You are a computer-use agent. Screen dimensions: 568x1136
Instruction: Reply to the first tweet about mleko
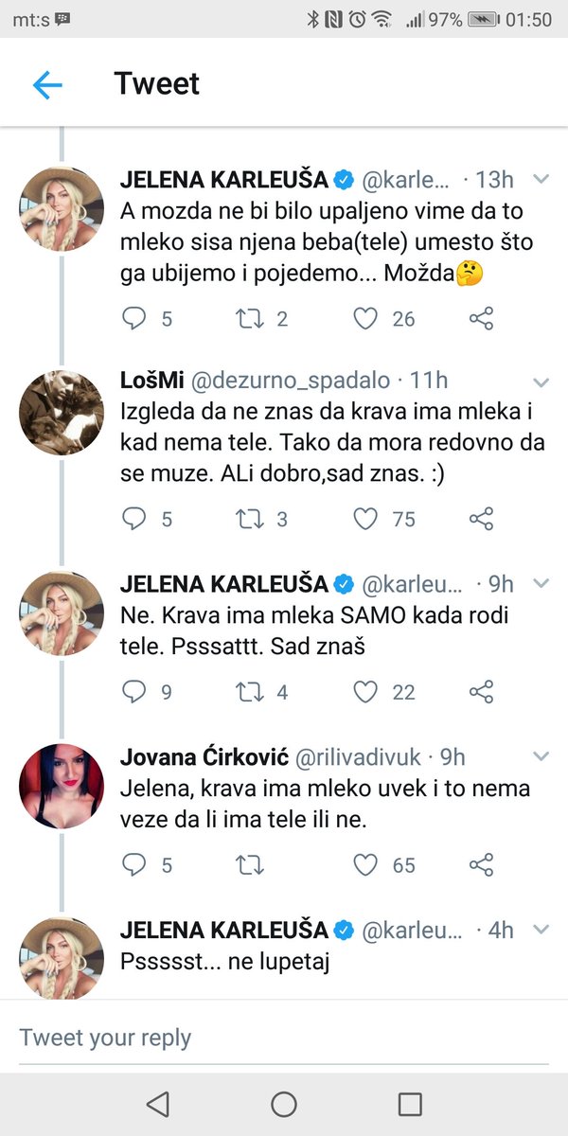click(135, 319)
